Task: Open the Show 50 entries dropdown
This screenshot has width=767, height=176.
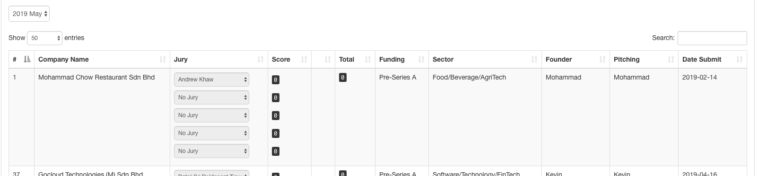Action: pyautogui.click(x=45, y=38)
